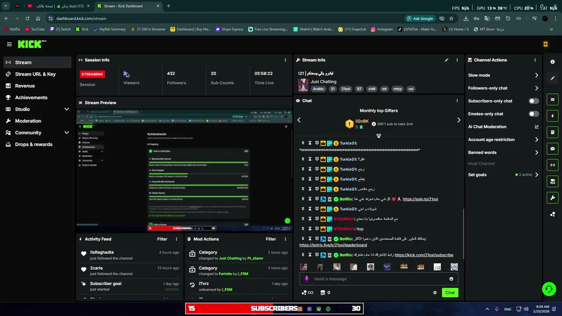
Task: Click the chill stream tag
Action: [372, 89]
